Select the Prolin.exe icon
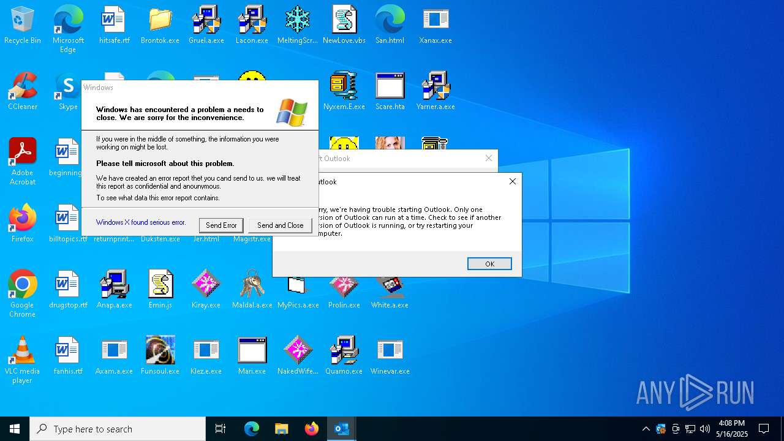 344,290
